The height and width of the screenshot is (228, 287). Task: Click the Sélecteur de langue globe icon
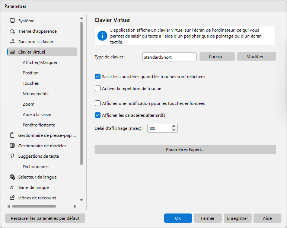tap(12, 177)
